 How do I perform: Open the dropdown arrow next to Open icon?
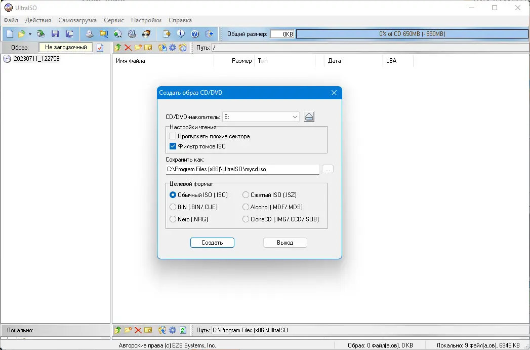tap(30, 34)
